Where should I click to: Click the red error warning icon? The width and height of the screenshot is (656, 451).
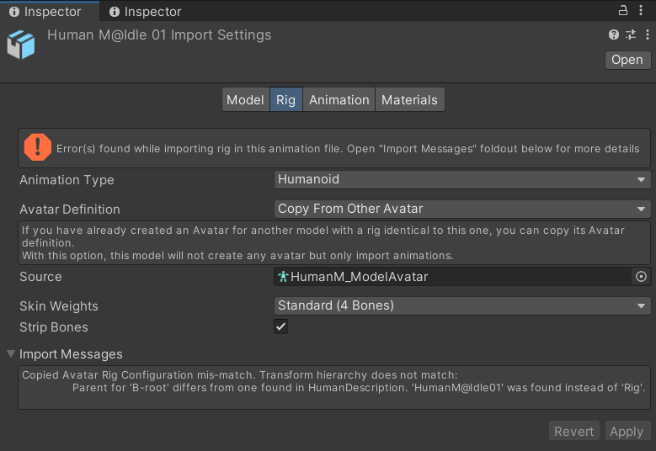click(x=37, y=148)
